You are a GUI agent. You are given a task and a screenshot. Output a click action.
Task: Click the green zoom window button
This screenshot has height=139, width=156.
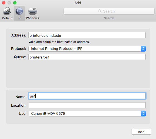point(15,3)
